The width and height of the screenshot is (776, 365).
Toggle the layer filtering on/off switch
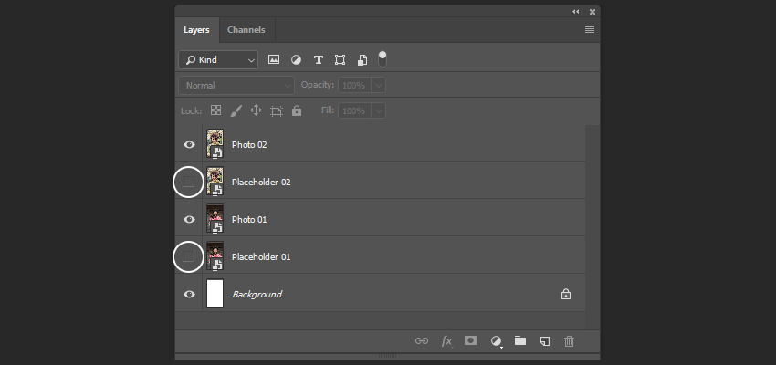tap(383, 58)
